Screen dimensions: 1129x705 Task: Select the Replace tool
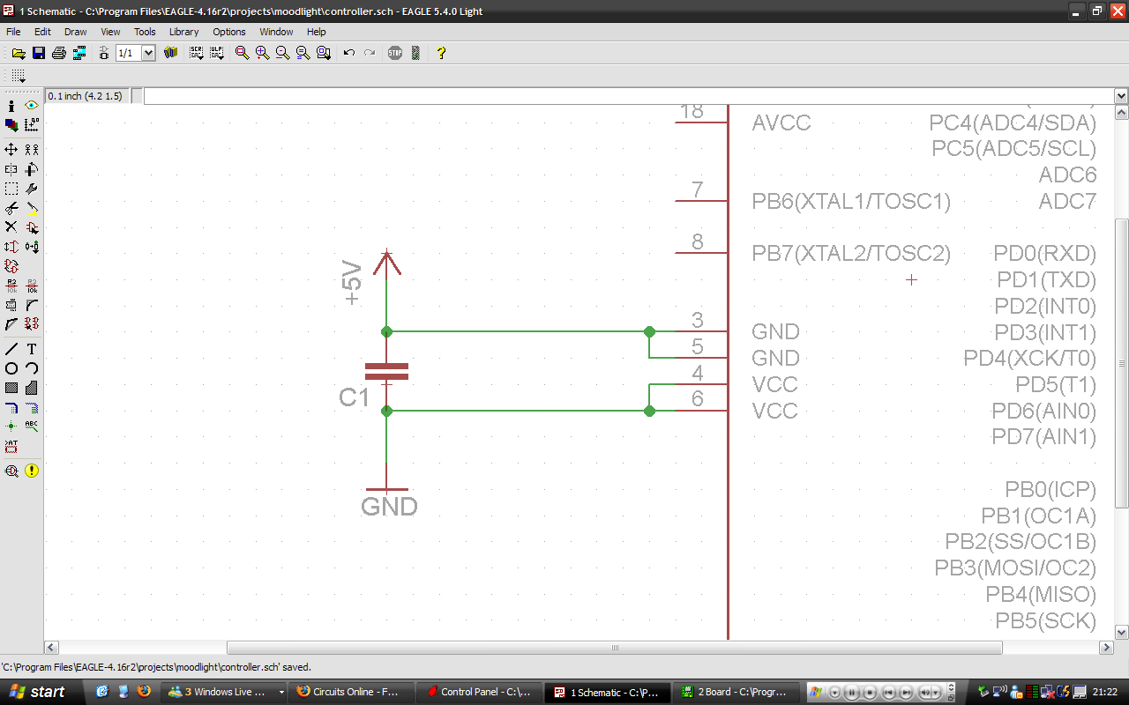pyautogui.click(x=11, y=266)
